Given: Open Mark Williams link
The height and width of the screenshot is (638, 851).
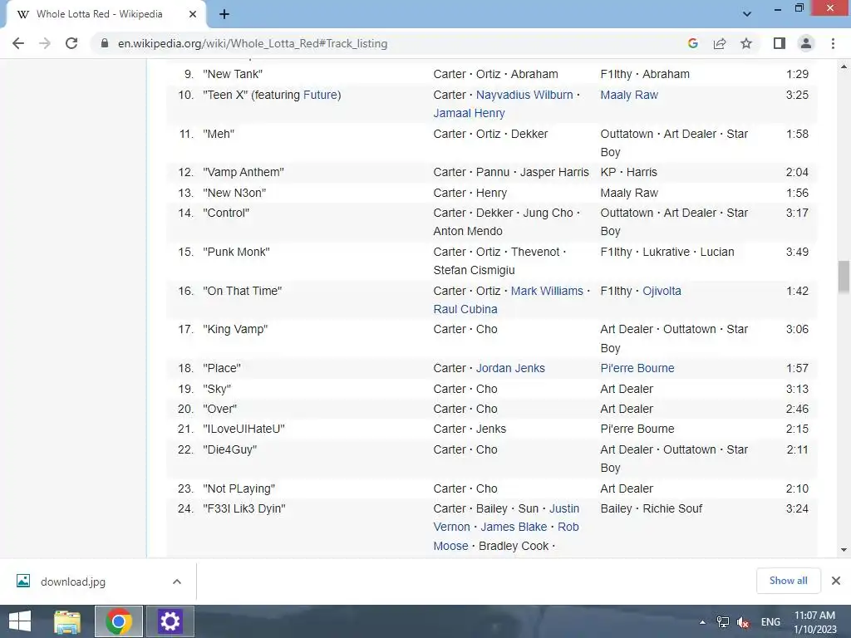Looking at the screenshot, I should coord(547,291).
